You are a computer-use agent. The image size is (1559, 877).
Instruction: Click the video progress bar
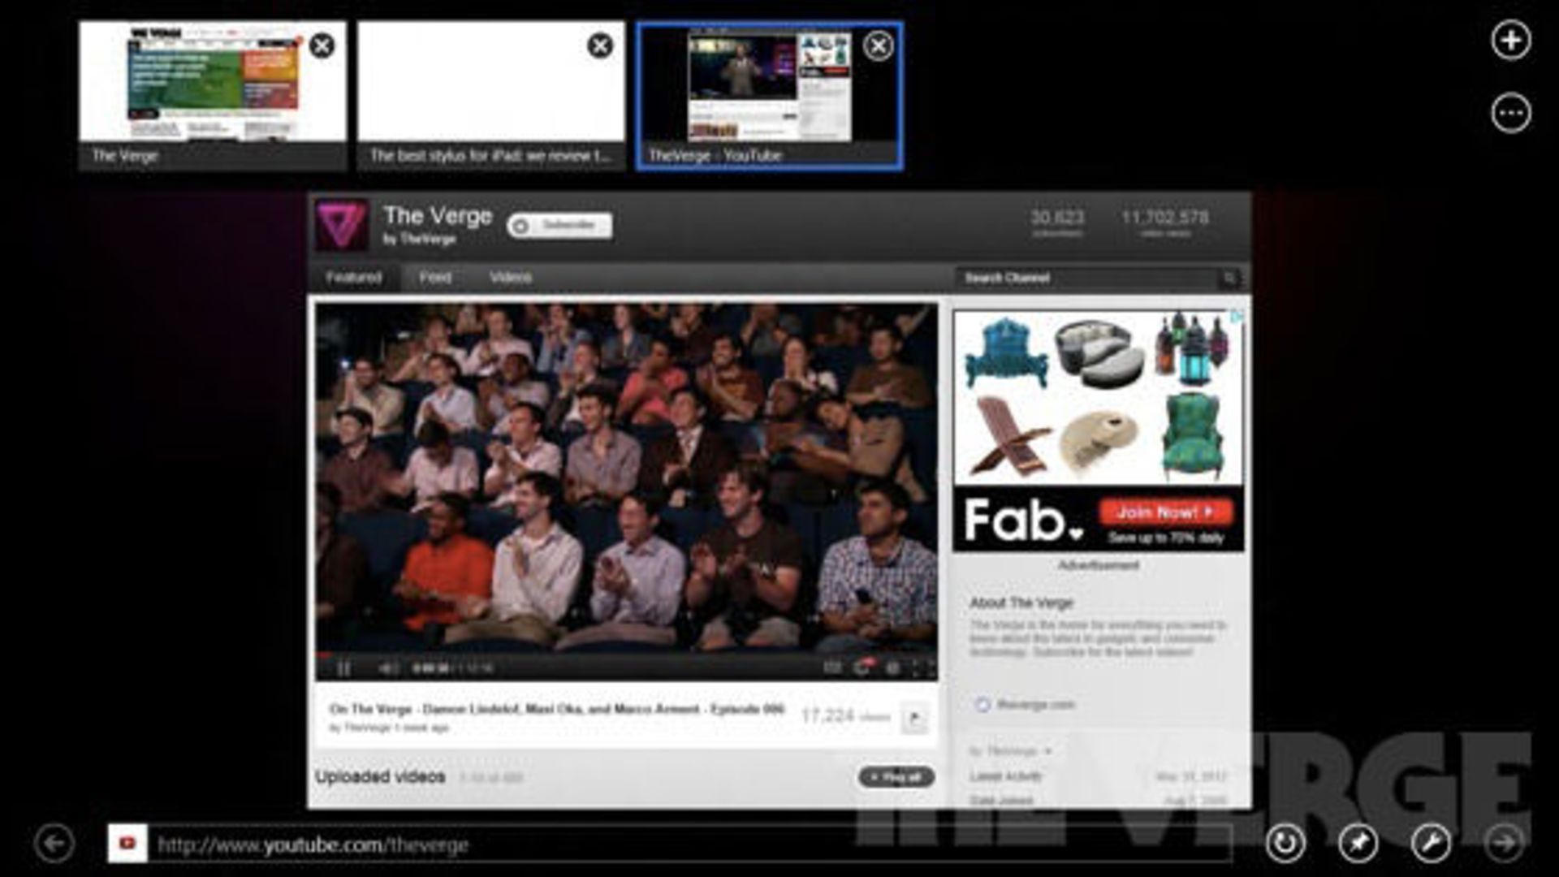click(626, 654)
